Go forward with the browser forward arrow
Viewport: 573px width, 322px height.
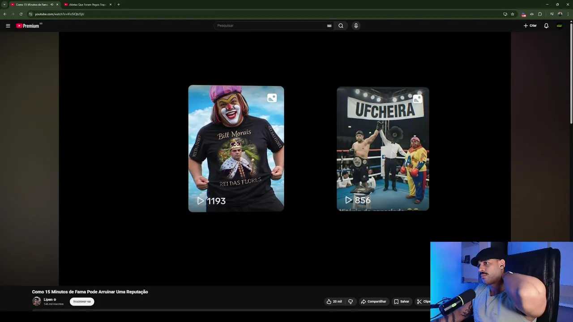pos(13,14)
